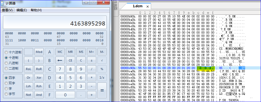The height and width of the screenshot is (102, 261).
Task: Click the square root key
Action: (102, 60)
